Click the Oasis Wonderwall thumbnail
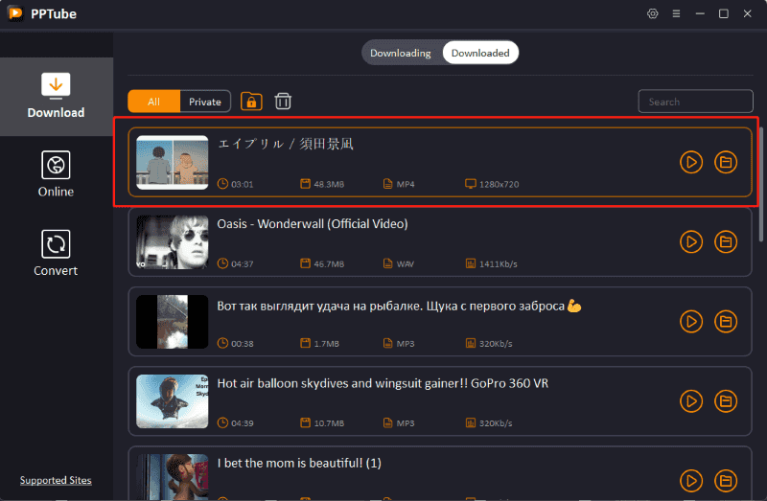This screenshot has width=767, height=501. (x=173, y=242)
